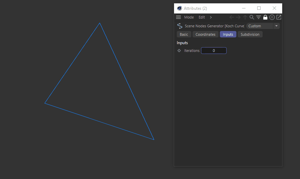
Task: Open the Custom preset dropdown
Action: pos(259,26)
